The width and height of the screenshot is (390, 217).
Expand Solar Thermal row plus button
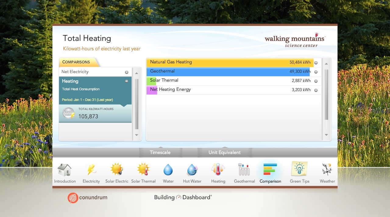pos(316,81)
